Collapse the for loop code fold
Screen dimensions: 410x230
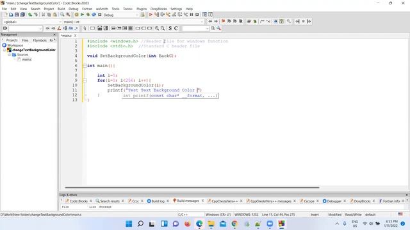tap(85, 80)
